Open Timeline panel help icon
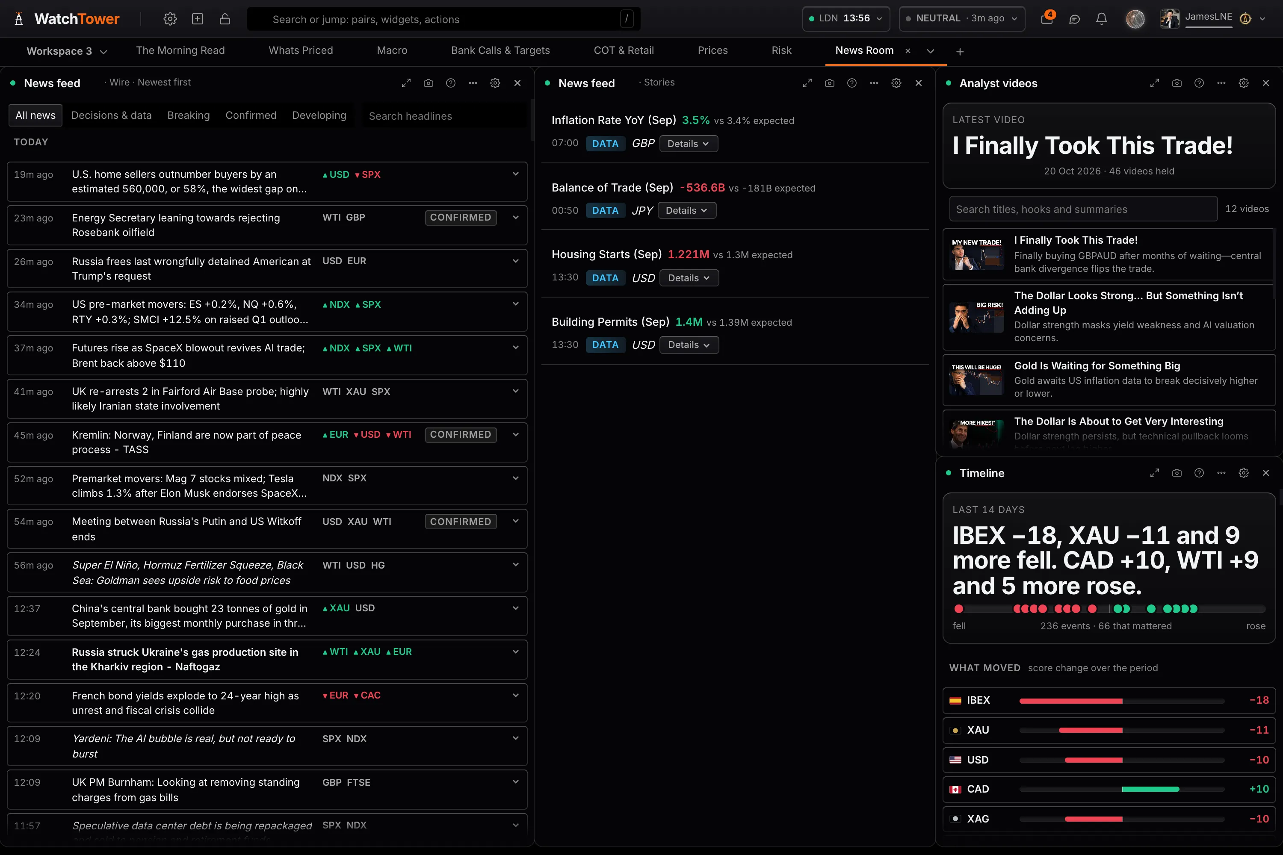The width and height of the screenshot is (1283, 855). (1199, 473)
